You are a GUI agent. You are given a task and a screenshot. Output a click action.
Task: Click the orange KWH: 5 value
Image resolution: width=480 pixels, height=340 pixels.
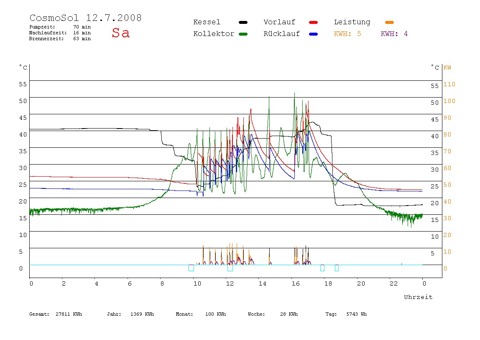click(347, 34)
